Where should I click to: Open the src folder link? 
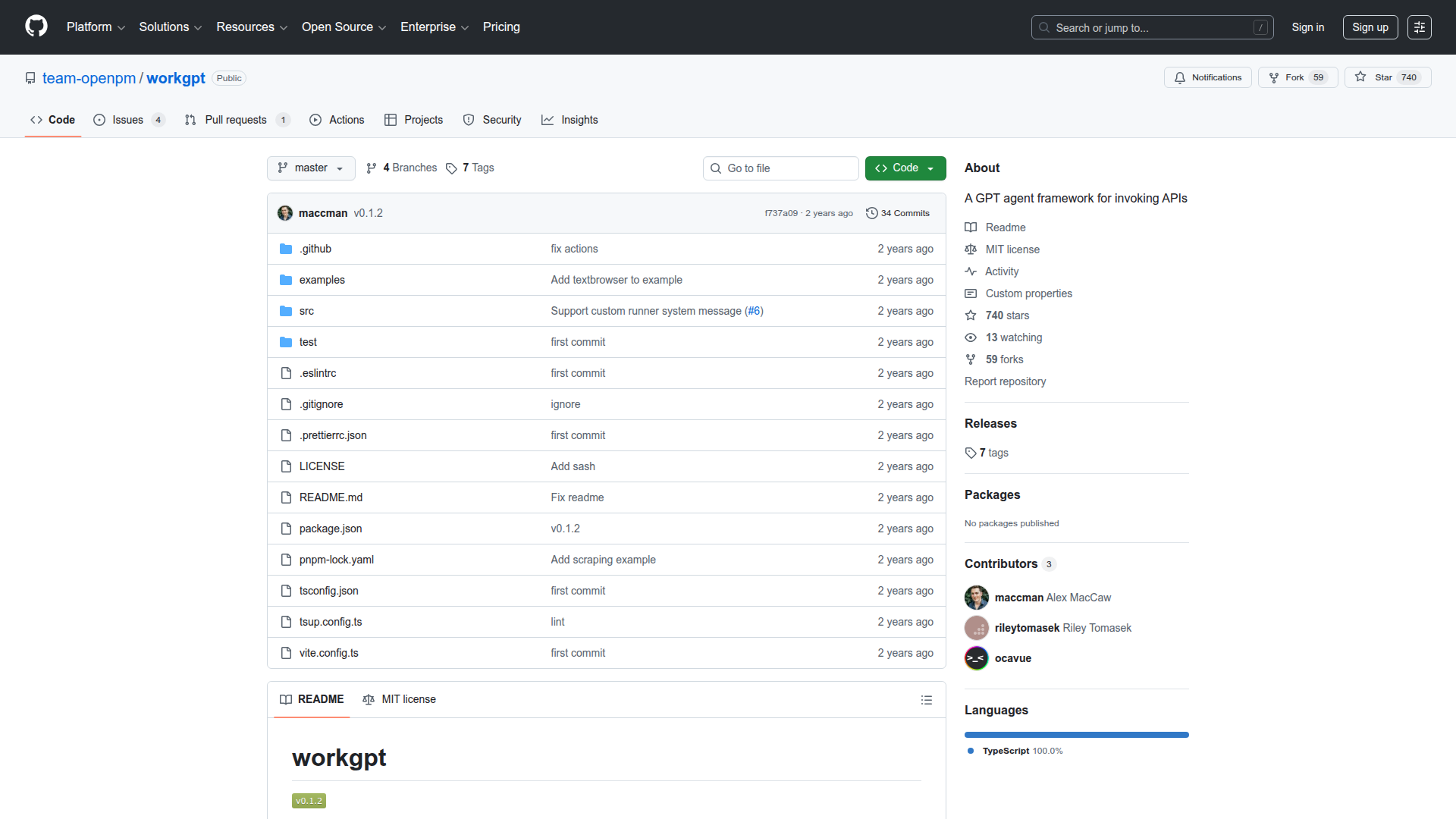[x=306, y=311]
